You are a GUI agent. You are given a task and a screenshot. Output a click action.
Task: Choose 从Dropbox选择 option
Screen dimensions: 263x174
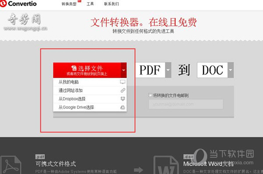tap(90, 99)
